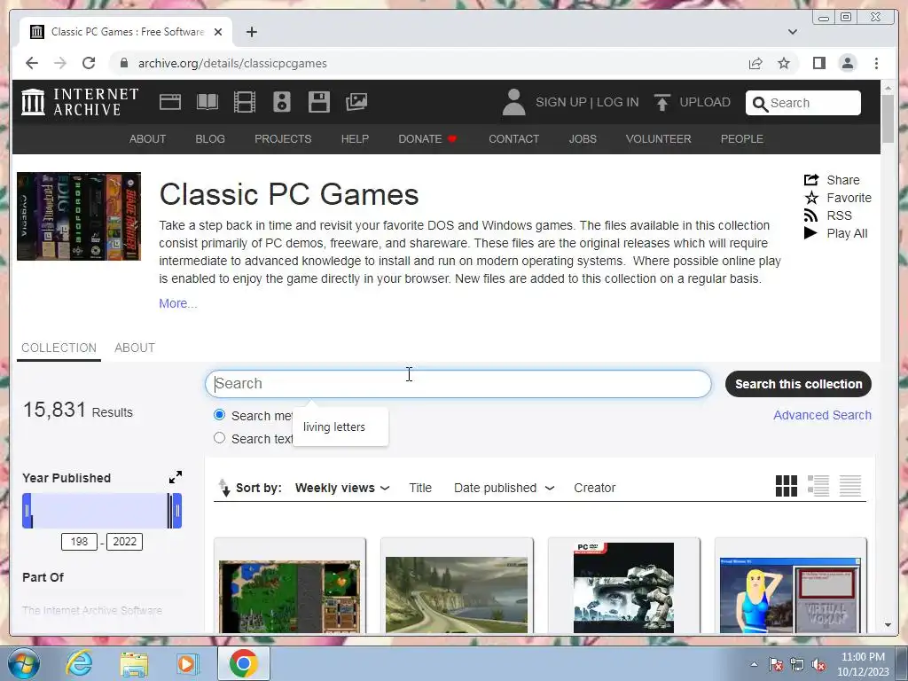Open the Internet Archive home logo
908x681 pixels.
pyautogui.click(x=79, y=102)
